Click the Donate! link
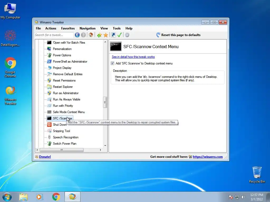 (45, 157)
